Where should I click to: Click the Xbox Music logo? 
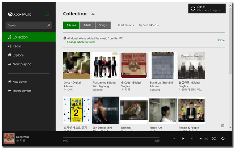coord(20,14)
